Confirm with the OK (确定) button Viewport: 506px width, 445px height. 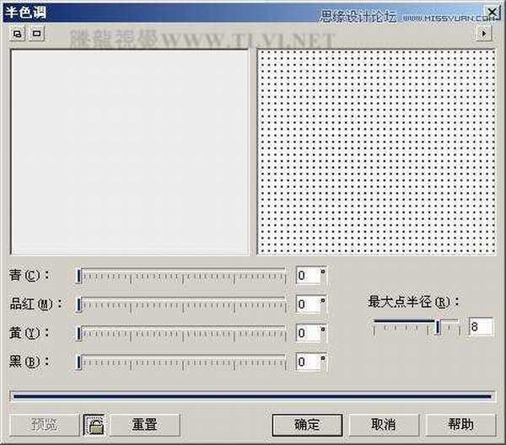tap(307, 424)
